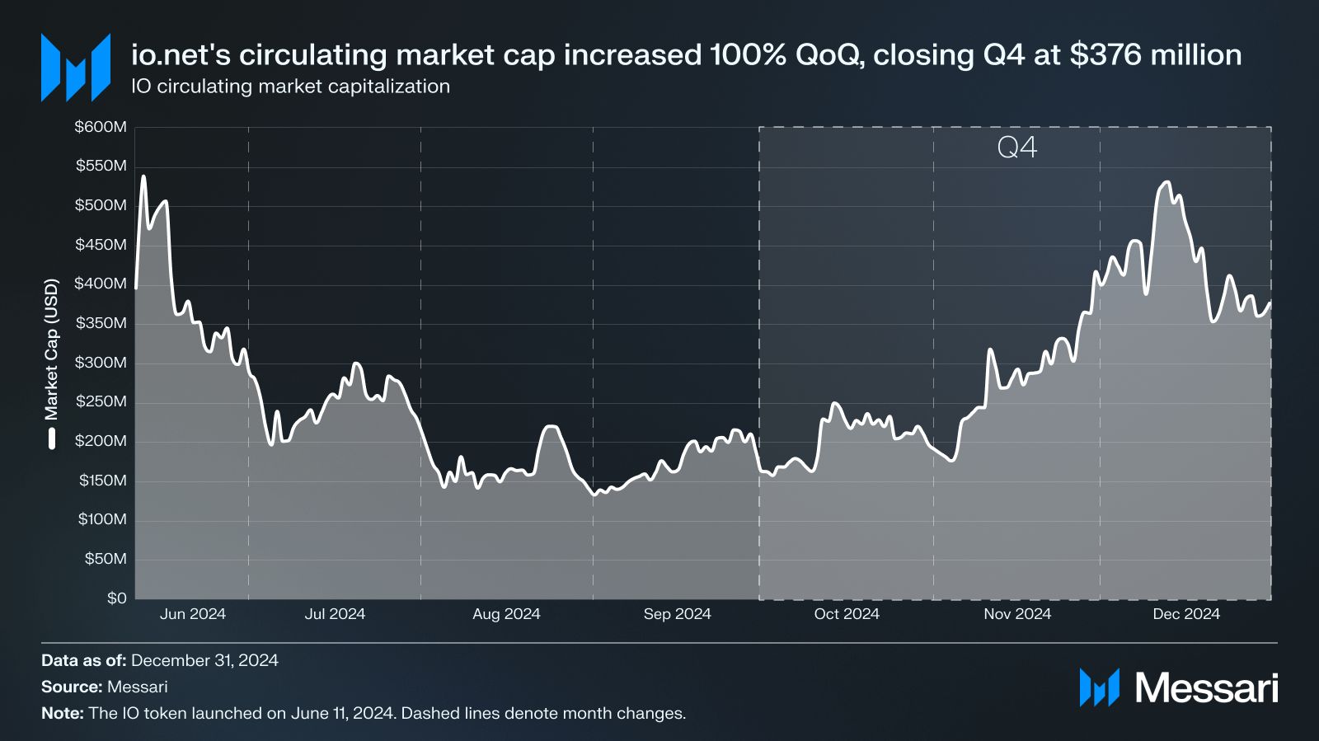
Task: Click the chart headline about 100% QoQ increase
Action: [687, 55]
